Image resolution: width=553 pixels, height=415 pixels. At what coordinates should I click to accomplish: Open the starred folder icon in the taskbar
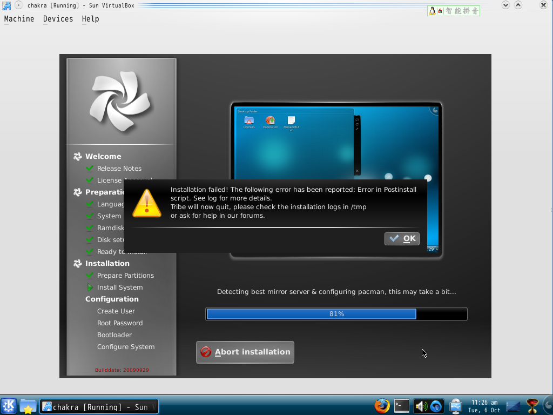coord(28,406)
